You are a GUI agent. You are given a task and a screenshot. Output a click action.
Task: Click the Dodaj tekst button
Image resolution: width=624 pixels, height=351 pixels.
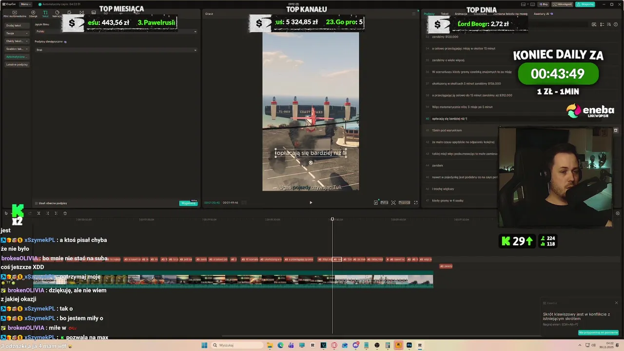coord(17,25)
